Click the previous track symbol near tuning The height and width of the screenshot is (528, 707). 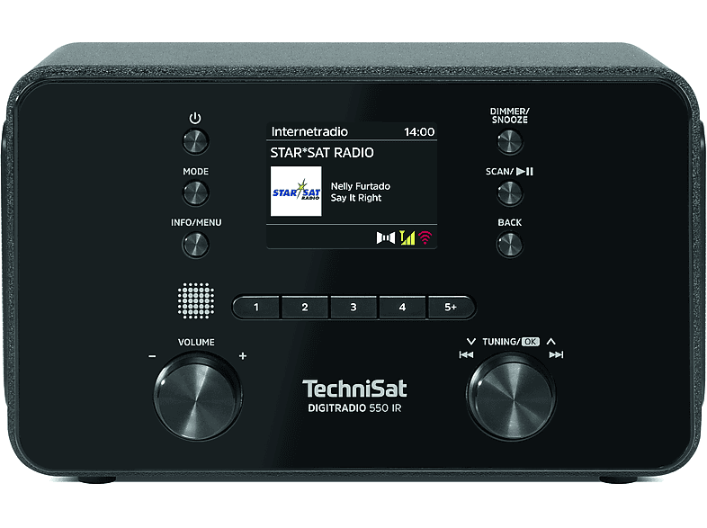click(466, 355)
